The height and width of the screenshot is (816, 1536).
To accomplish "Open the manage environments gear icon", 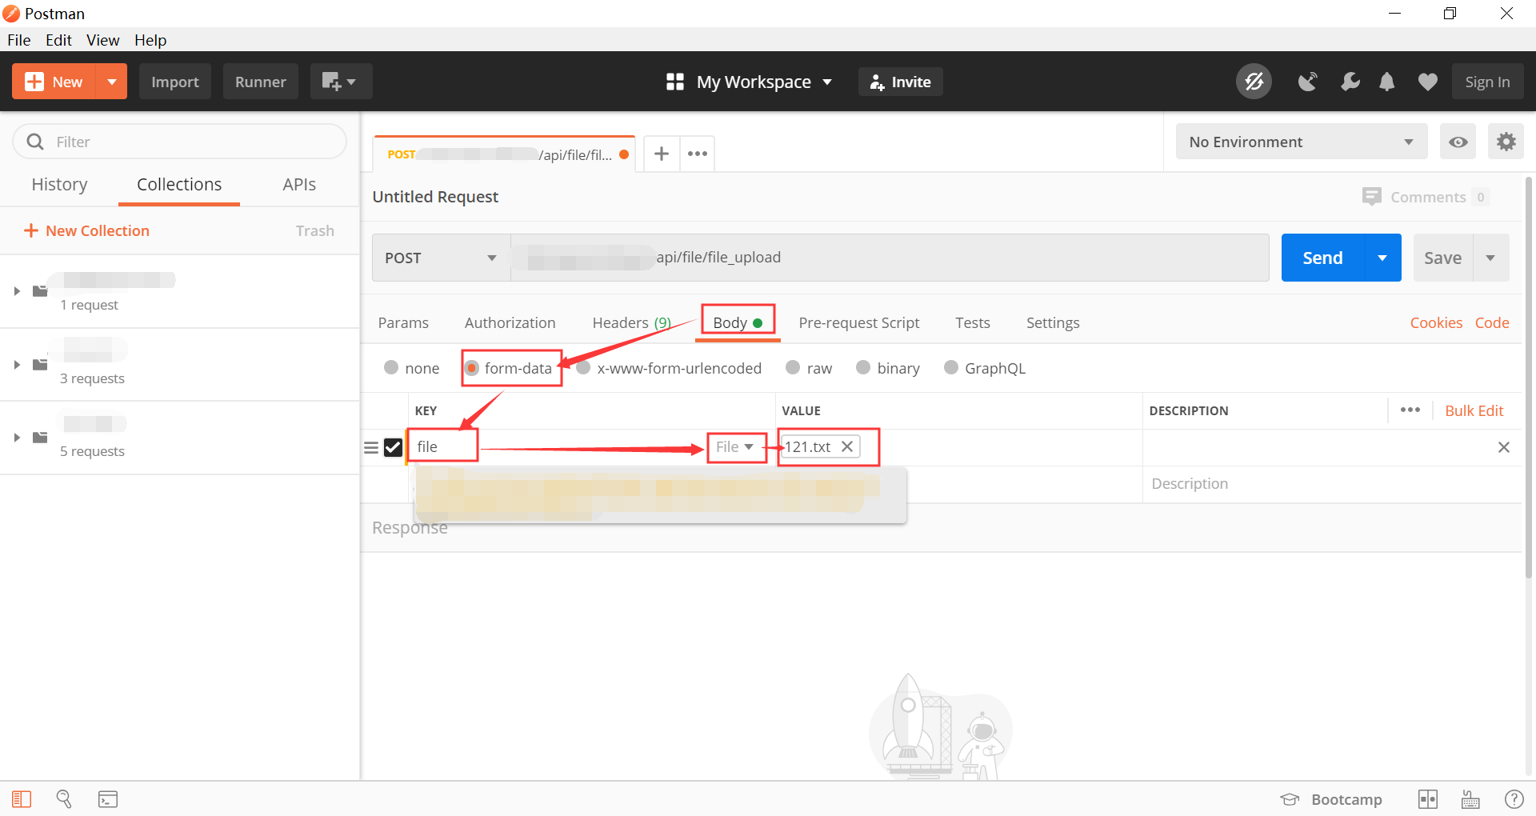I will point(1506,142).
